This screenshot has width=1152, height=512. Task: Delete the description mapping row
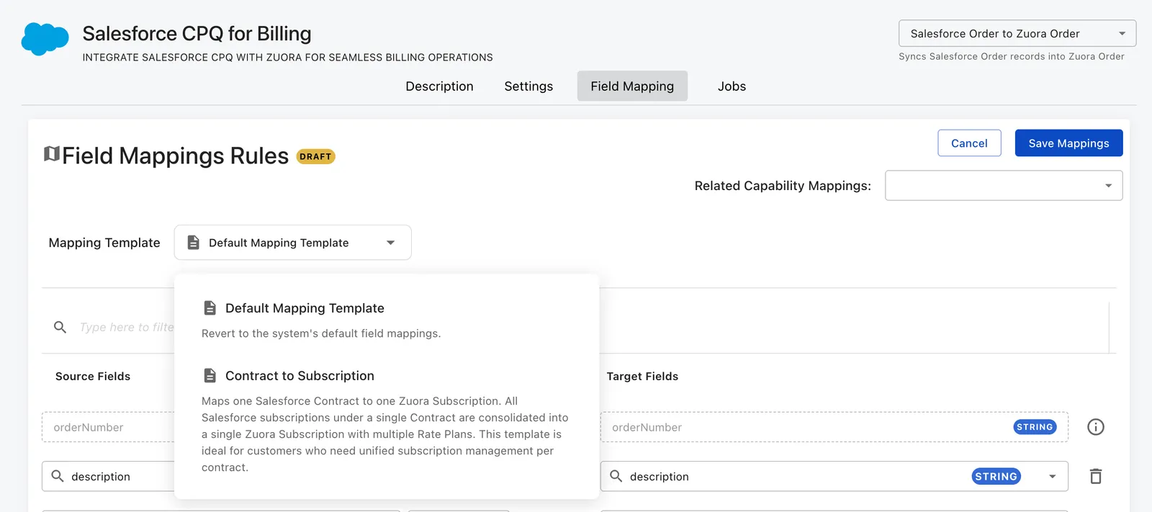tap(1096, 476)
